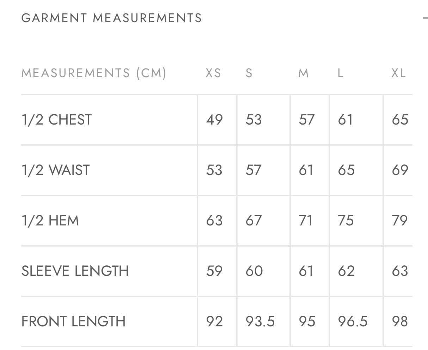Click the 1/2 Chest value for size XS

click(x=214, y=120)
